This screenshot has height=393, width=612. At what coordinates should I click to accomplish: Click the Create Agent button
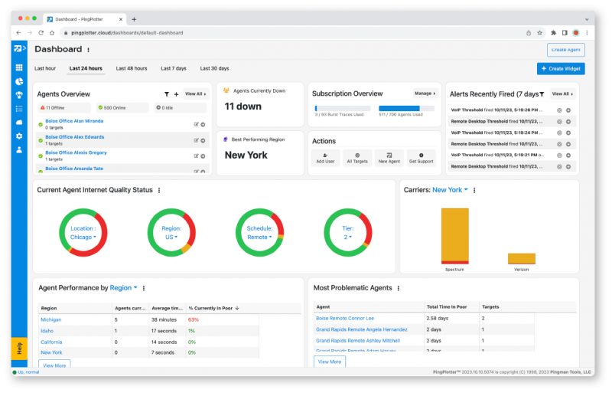[565, 50]
